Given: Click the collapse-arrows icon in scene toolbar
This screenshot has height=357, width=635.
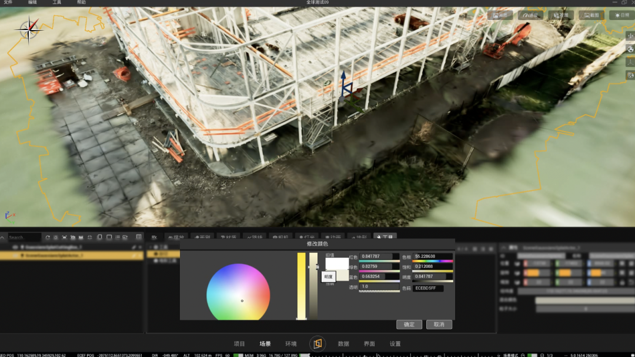Looking at the screenshot, I should point(90,238).
